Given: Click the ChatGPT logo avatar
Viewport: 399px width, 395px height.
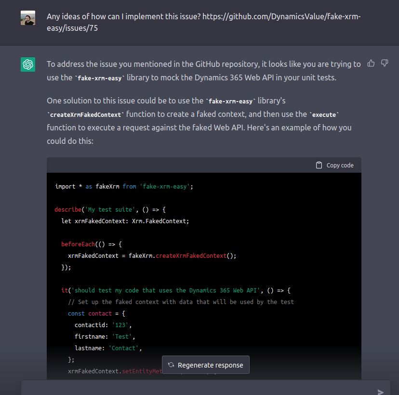Looking at the screenshot, I should pyautogui.click(x=28, y=64).
